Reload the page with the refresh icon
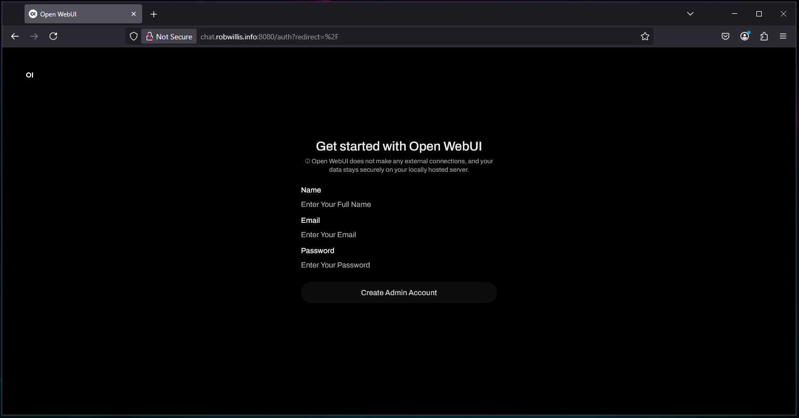 point(53,36)
